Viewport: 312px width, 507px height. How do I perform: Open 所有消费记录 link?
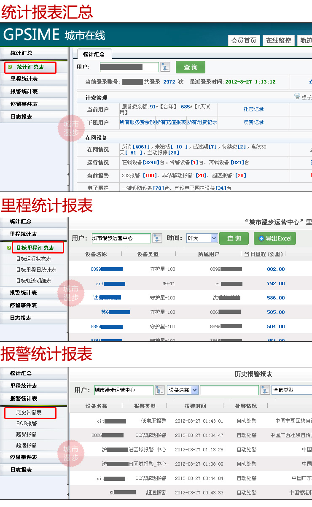pos(202,122)
